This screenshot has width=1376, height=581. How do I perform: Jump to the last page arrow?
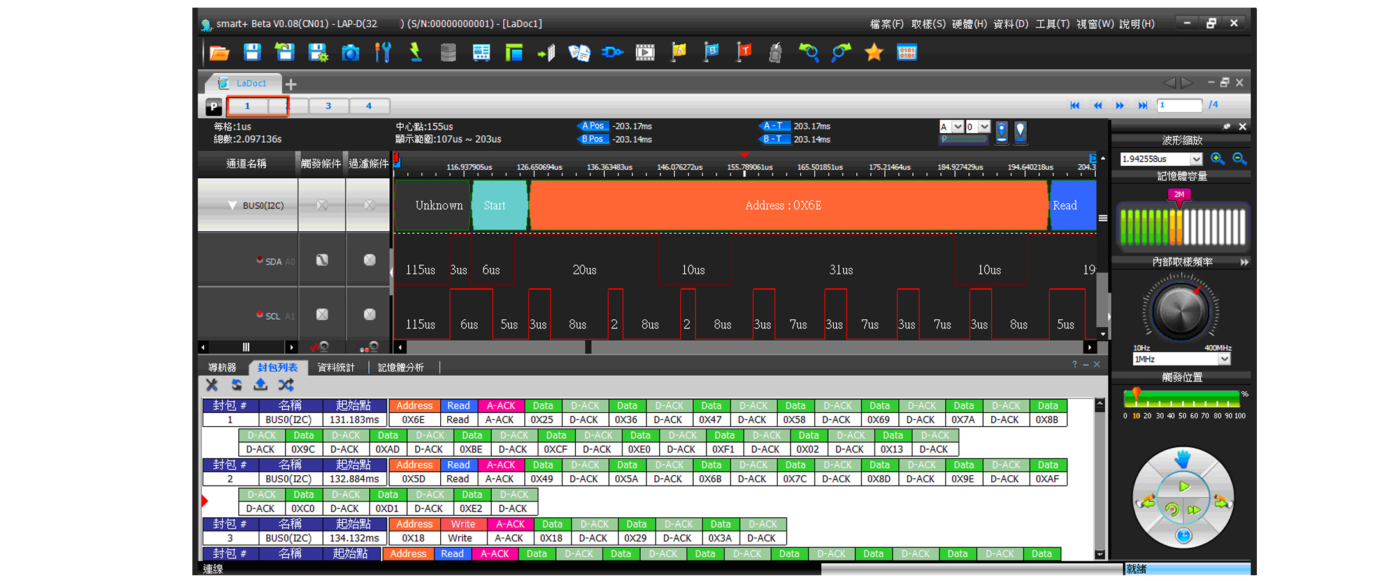click(x=1143, y=106)
